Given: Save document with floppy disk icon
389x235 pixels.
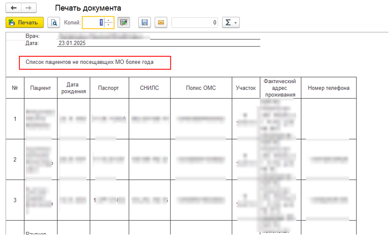Looking at the screenshot, I should click(145, 23).
